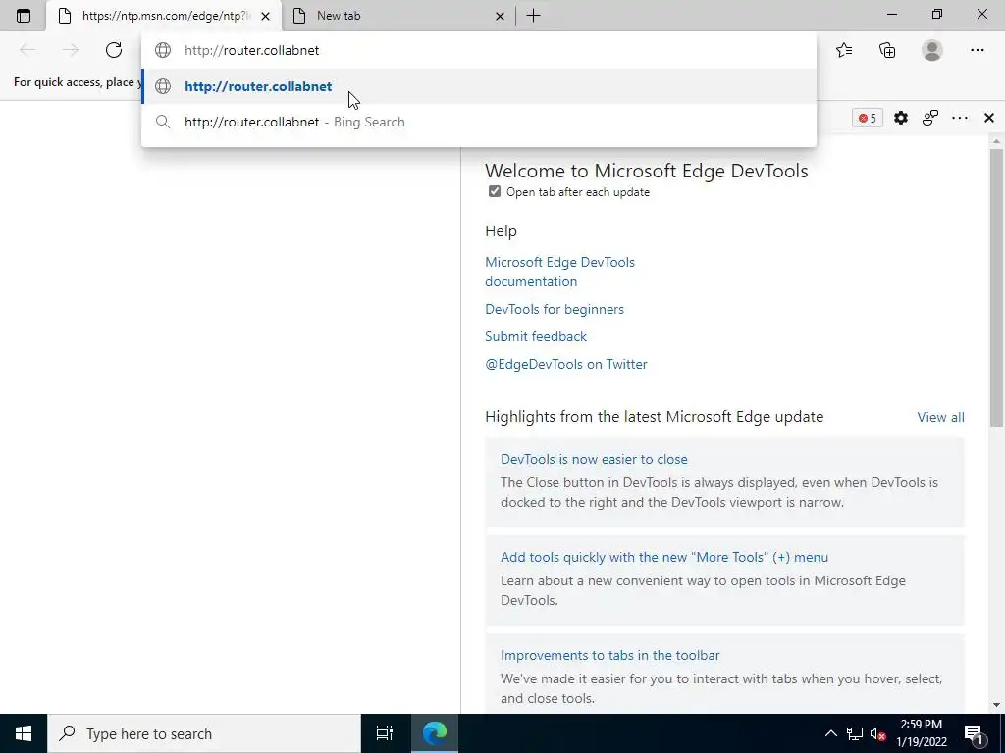
Task: Minimize the Edge browser window
Action: pyautogui.click(x=892, y=14)
